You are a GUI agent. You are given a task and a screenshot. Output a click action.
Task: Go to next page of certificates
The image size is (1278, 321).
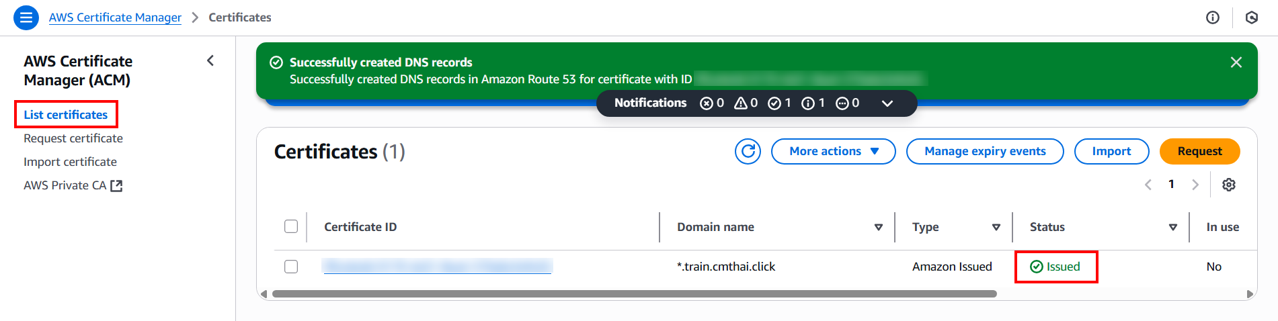pos(1195,185)
